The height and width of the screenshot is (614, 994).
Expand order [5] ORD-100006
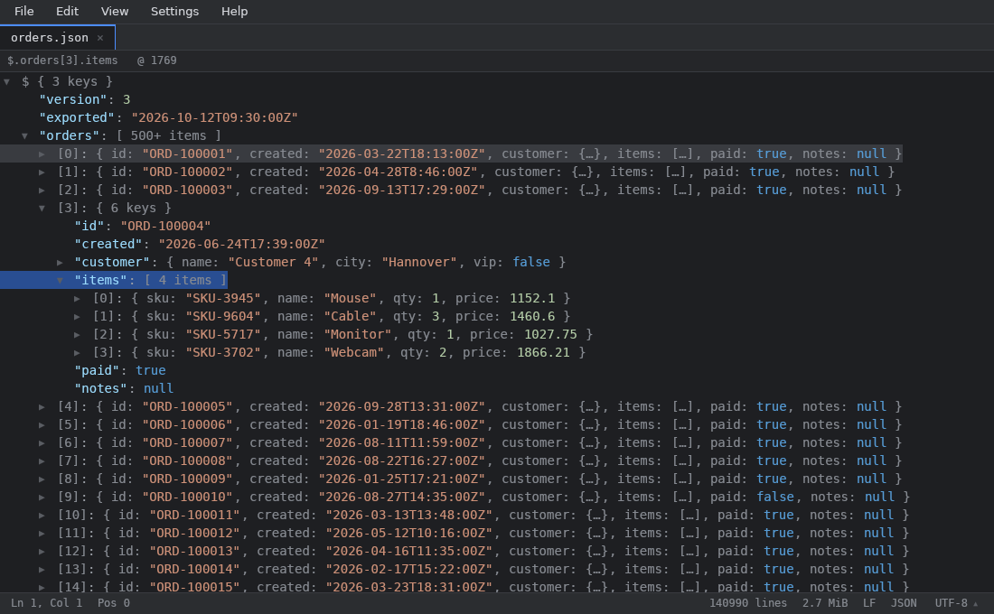[x=42, y=424]
